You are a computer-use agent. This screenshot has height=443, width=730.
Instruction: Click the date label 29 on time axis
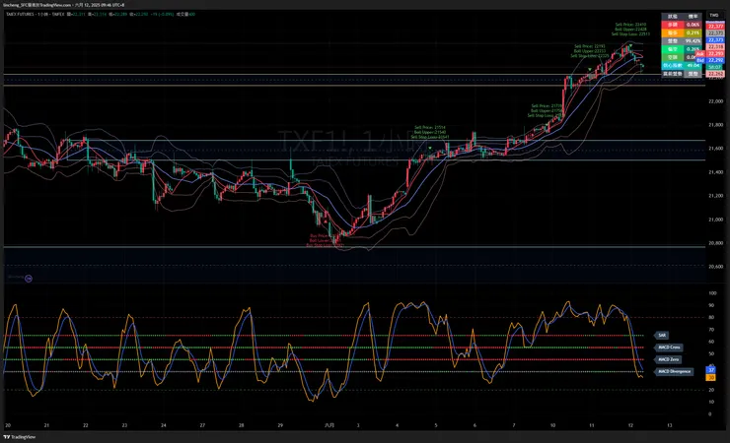pos(280,425)
